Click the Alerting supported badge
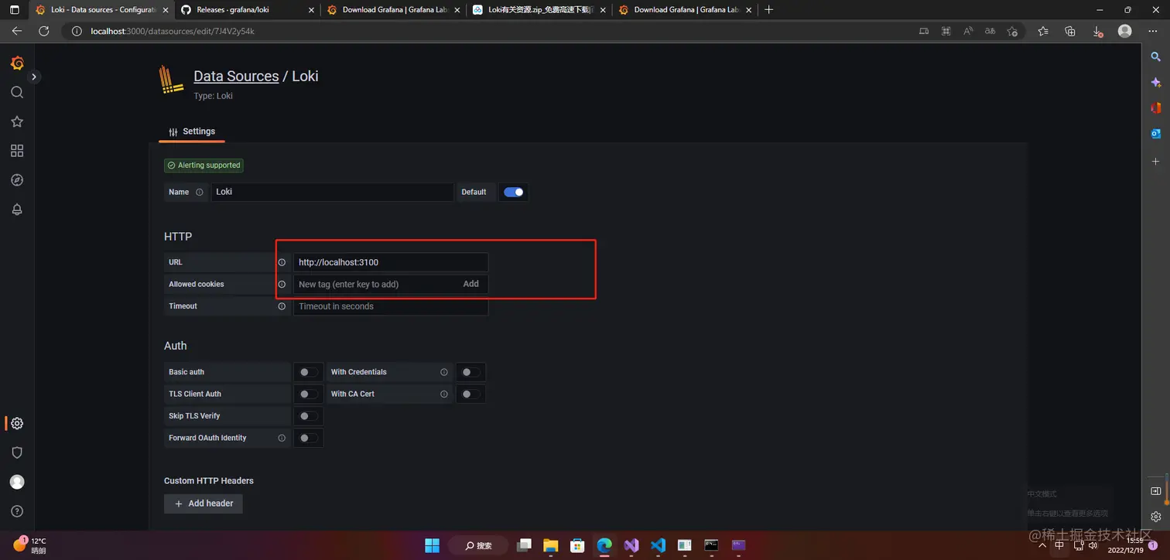Screen dimensions: 1170x560 click(x=204, y=165)
